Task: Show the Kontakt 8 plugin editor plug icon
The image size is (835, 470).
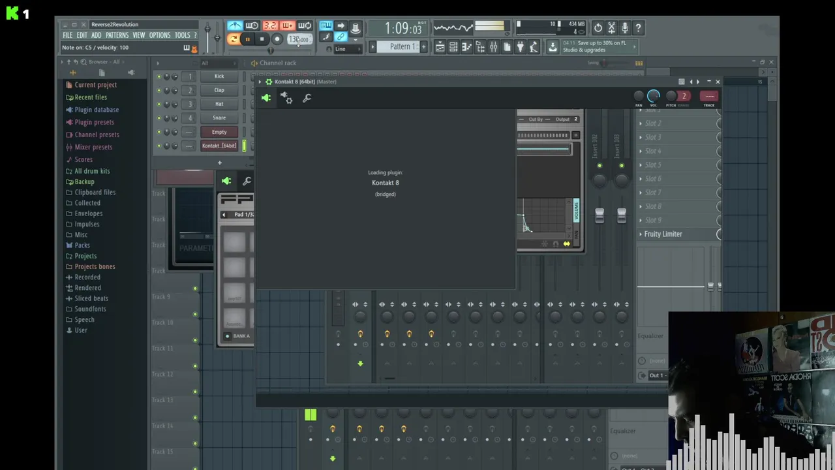Action: tap(266, 98)
